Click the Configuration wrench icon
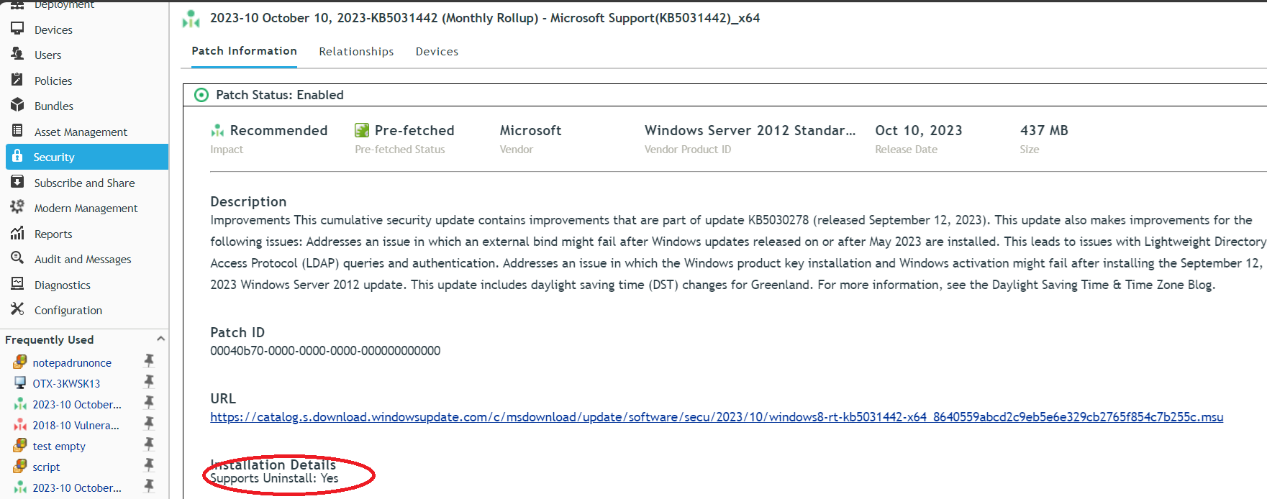 (19, 309)
